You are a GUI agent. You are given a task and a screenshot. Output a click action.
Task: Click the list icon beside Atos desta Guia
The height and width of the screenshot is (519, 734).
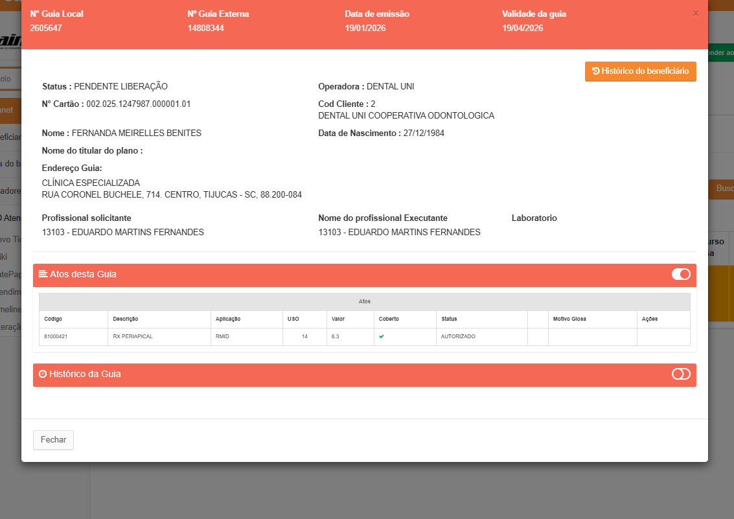(43, 274)
